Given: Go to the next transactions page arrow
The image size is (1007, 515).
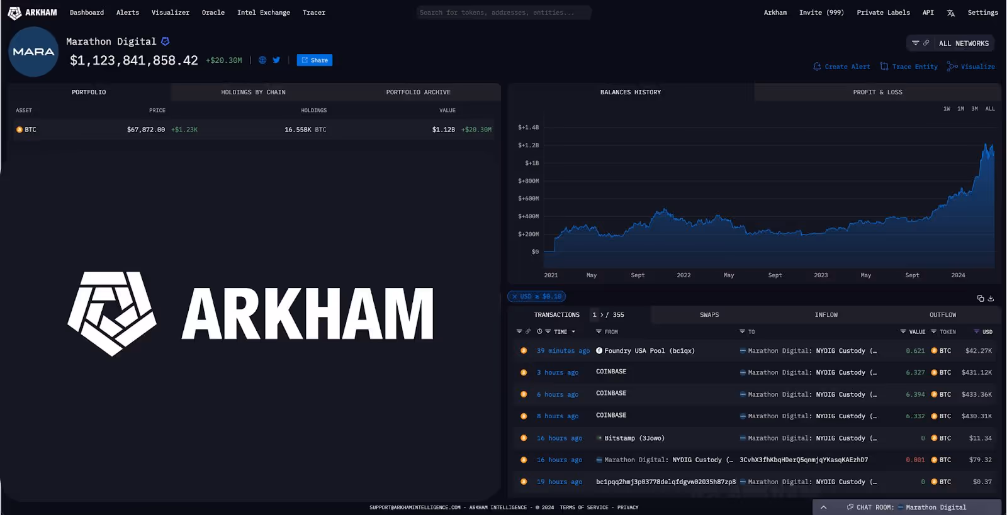Looking at the screenshot, I should (602, 315).
